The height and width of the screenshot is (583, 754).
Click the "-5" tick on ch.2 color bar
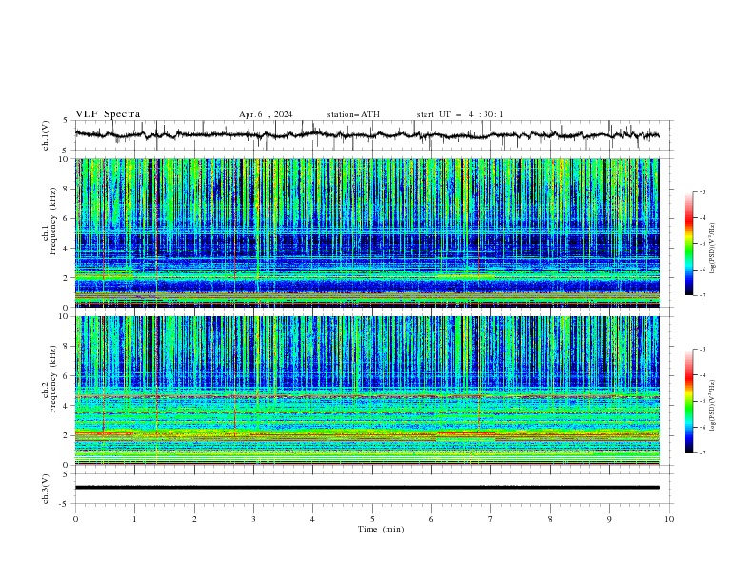point(703,401)
